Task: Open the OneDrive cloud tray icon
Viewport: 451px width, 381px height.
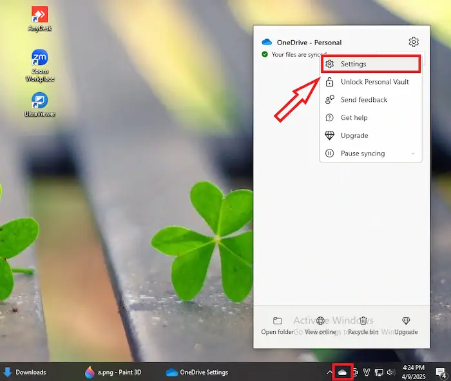Action: (x=343, y=372)
